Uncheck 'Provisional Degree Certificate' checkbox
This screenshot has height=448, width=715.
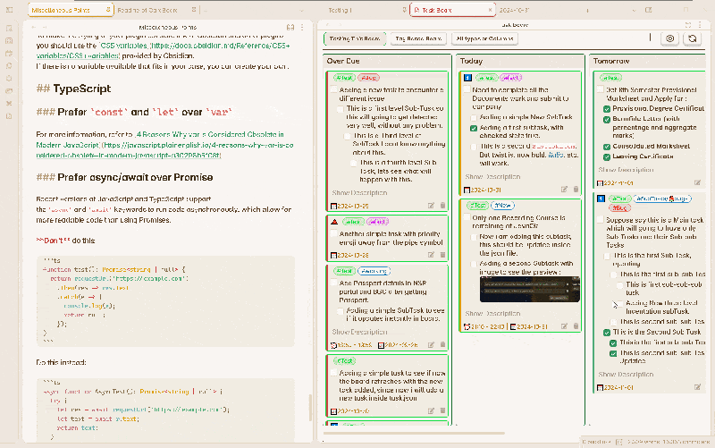(607, 109)
